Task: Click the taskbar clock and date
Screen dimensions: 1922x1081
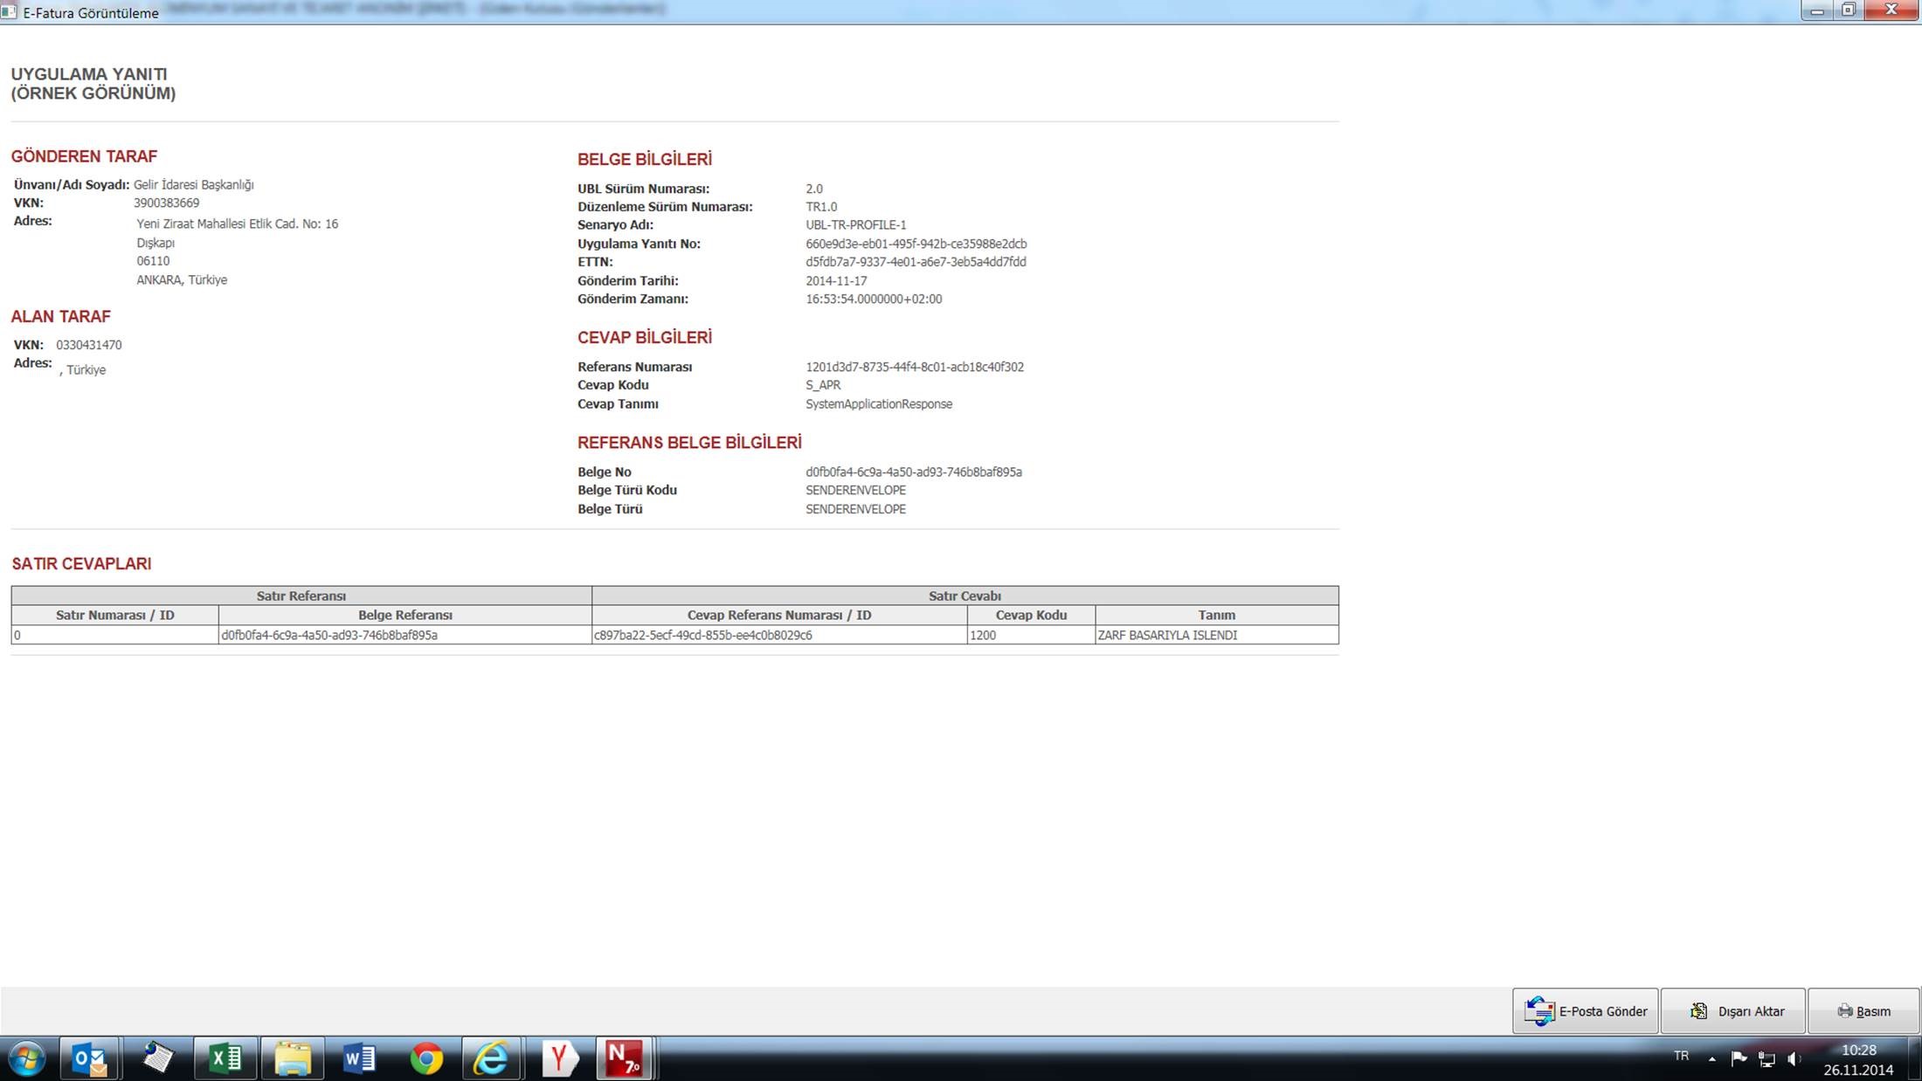Action: click(x=1858, y=1059)
